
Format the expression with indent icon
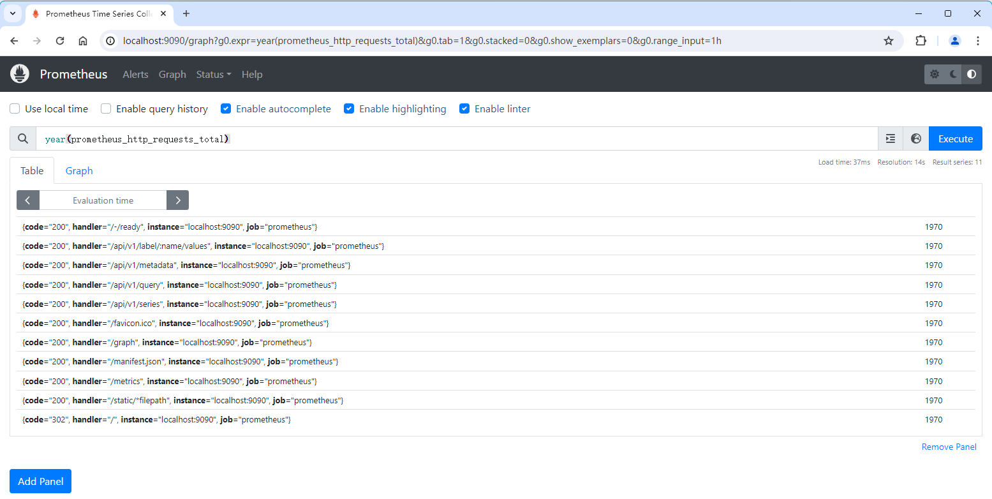tap(891, 138)
